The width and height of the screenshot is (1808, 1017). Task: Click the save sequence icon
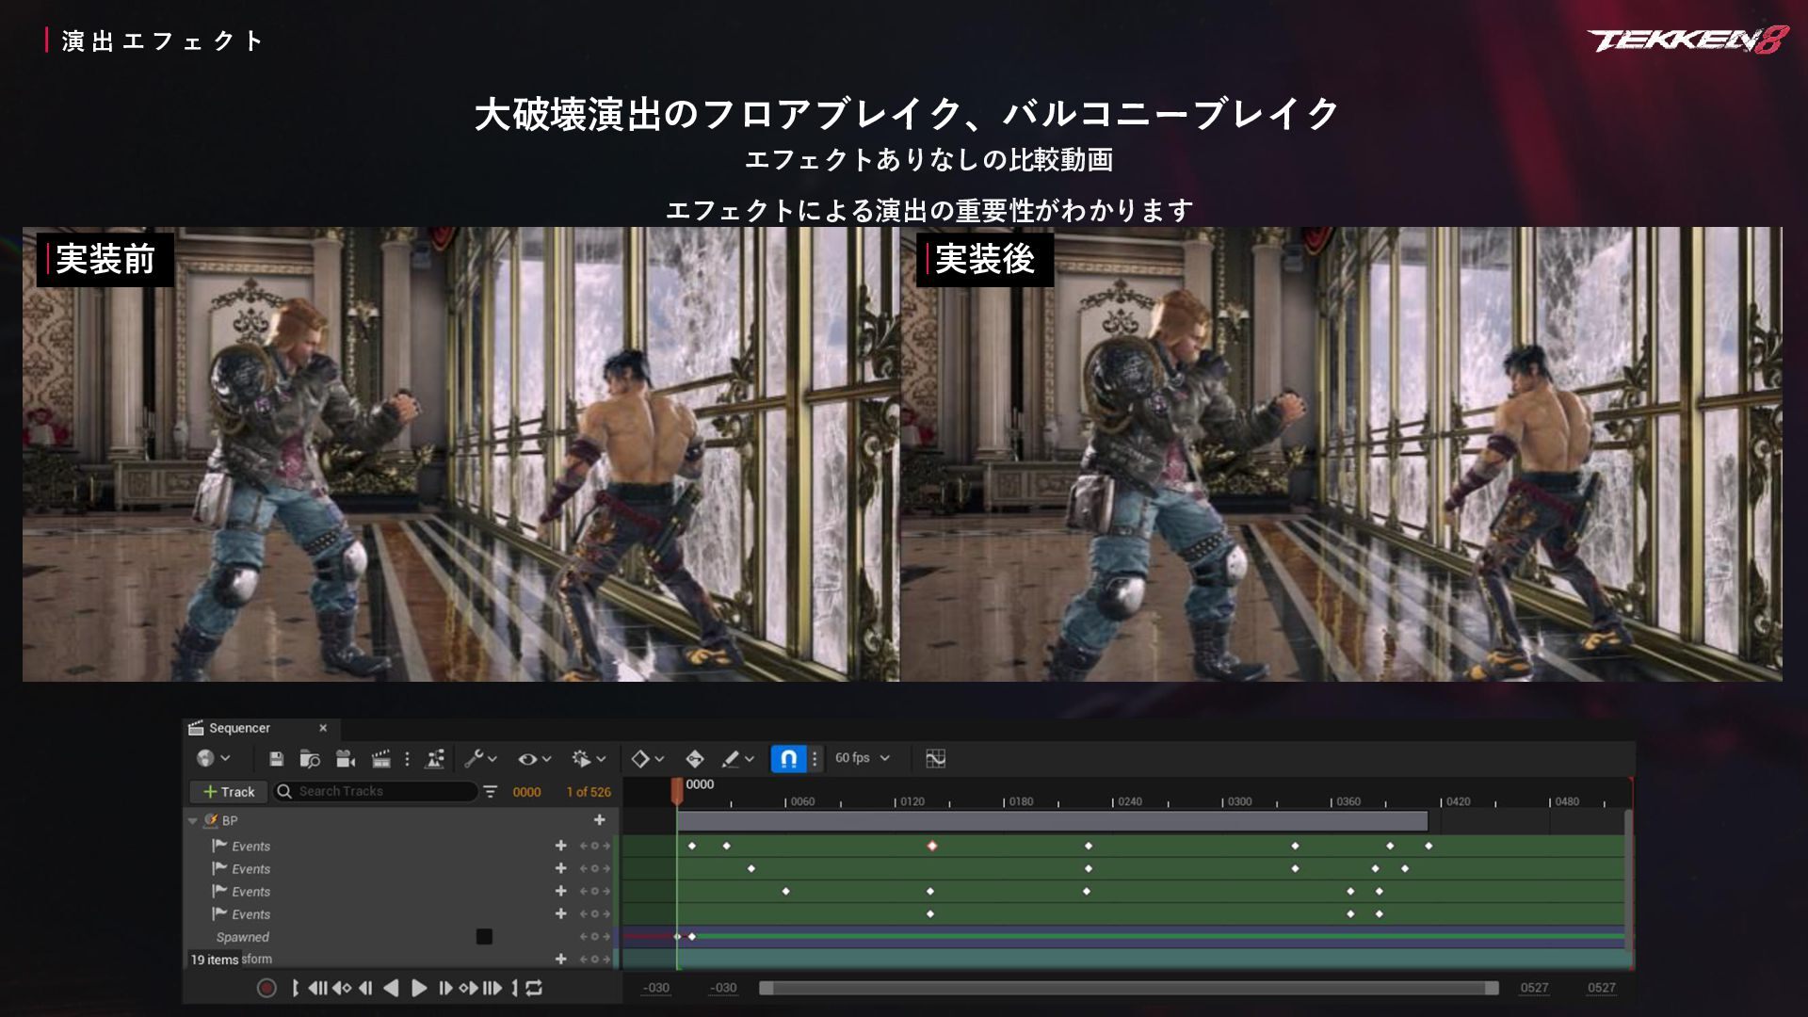point(276,759)
